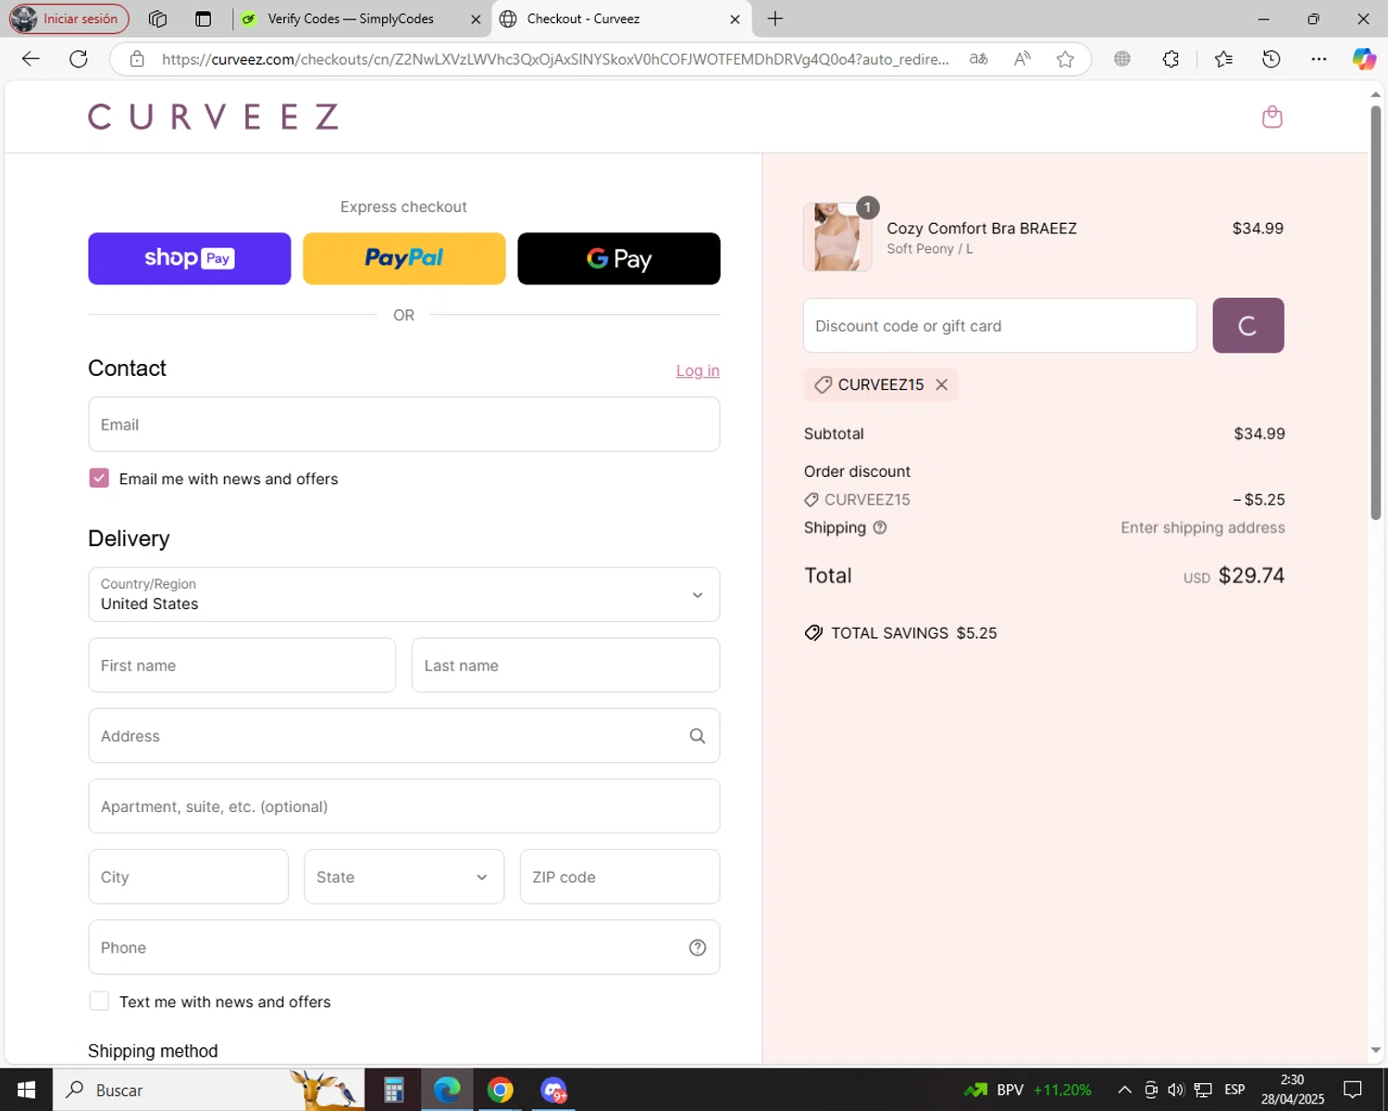Click the BPV stock widget in the taskbar
Image resolution: width=1388 pixels, height=1111 pixels.
[1027, 1090]
